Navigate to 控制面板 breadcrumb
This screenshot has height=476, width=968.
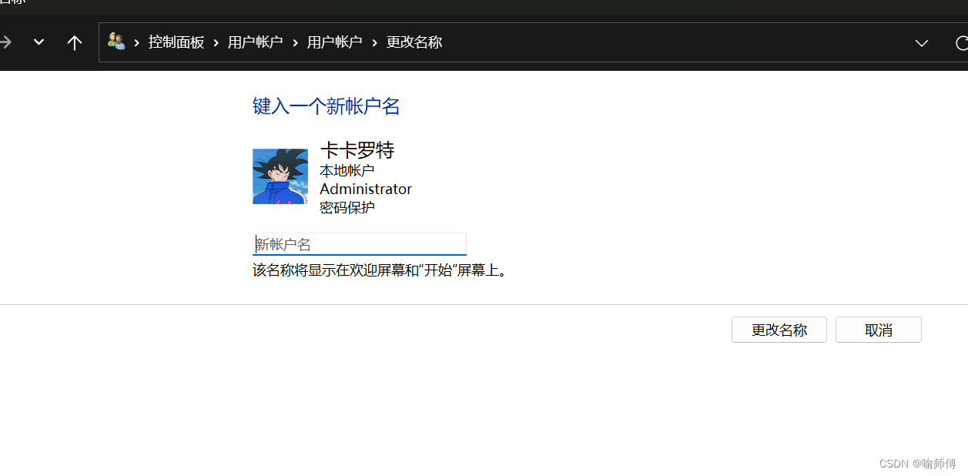(x=176, y=42)
